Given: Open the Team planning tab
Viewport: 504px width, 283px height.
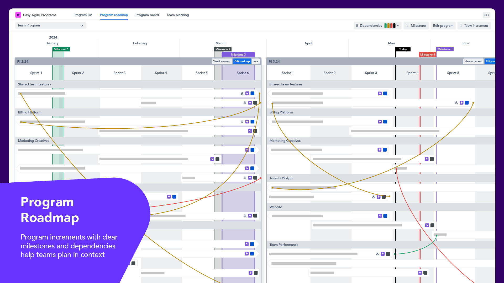Looking at the screenshot, I should coord(178,15).
